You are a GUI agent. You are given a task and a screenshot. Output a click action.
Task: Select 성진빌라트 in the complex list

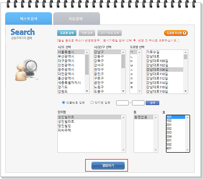[x=89, y=122]
